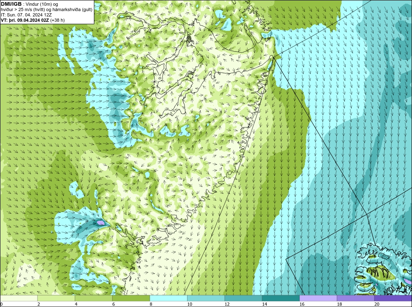This screenshot has height=307, width=412.
Task: Select the 10–12 m/s cyan swatch
Action: point(206,298)
